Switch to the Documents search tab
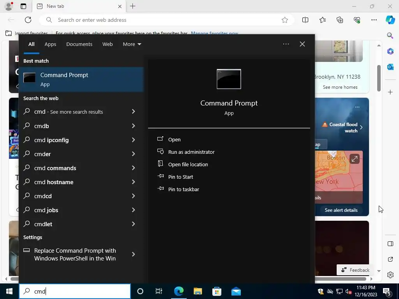This screenshot has height=299, width=399. tap(79, 44)
